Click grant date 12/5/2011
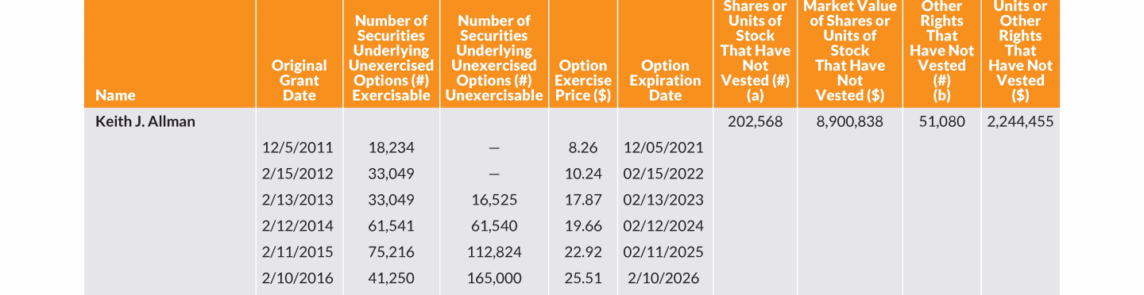 point(298,147)
